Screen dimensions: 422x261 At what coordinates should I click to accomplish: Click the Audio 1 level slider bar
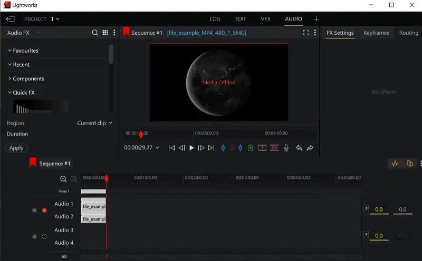point(379,214)
